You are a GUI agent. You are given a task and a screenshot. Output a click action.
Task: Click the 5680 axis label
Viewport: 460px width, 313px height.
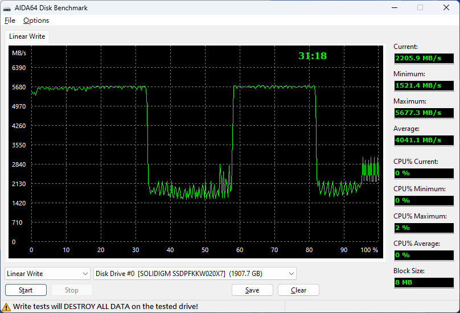coord(19,87)
